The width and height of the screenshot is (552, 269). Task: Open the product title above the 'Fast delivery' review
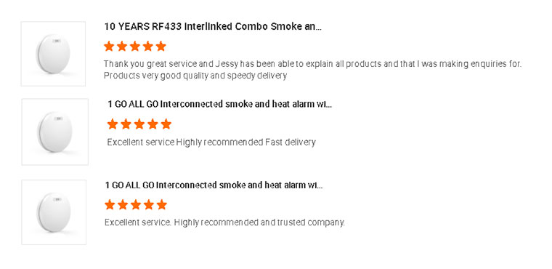coord(219,105)
